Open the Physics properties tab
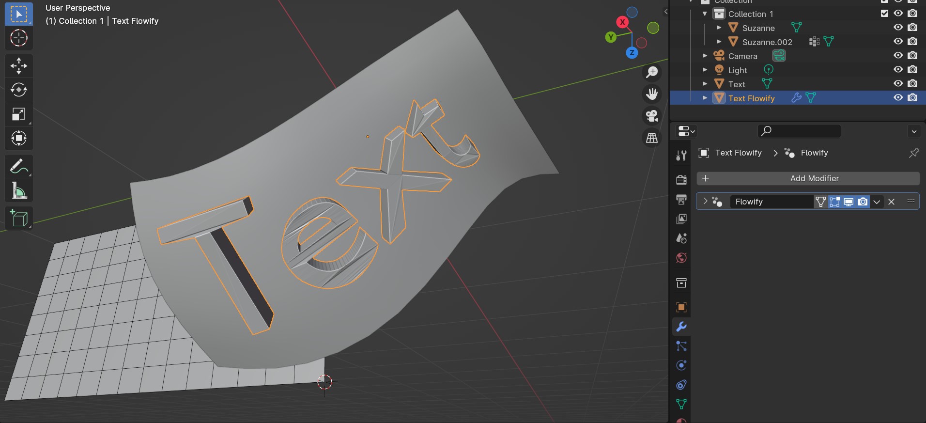 click(x=681, y=365)
